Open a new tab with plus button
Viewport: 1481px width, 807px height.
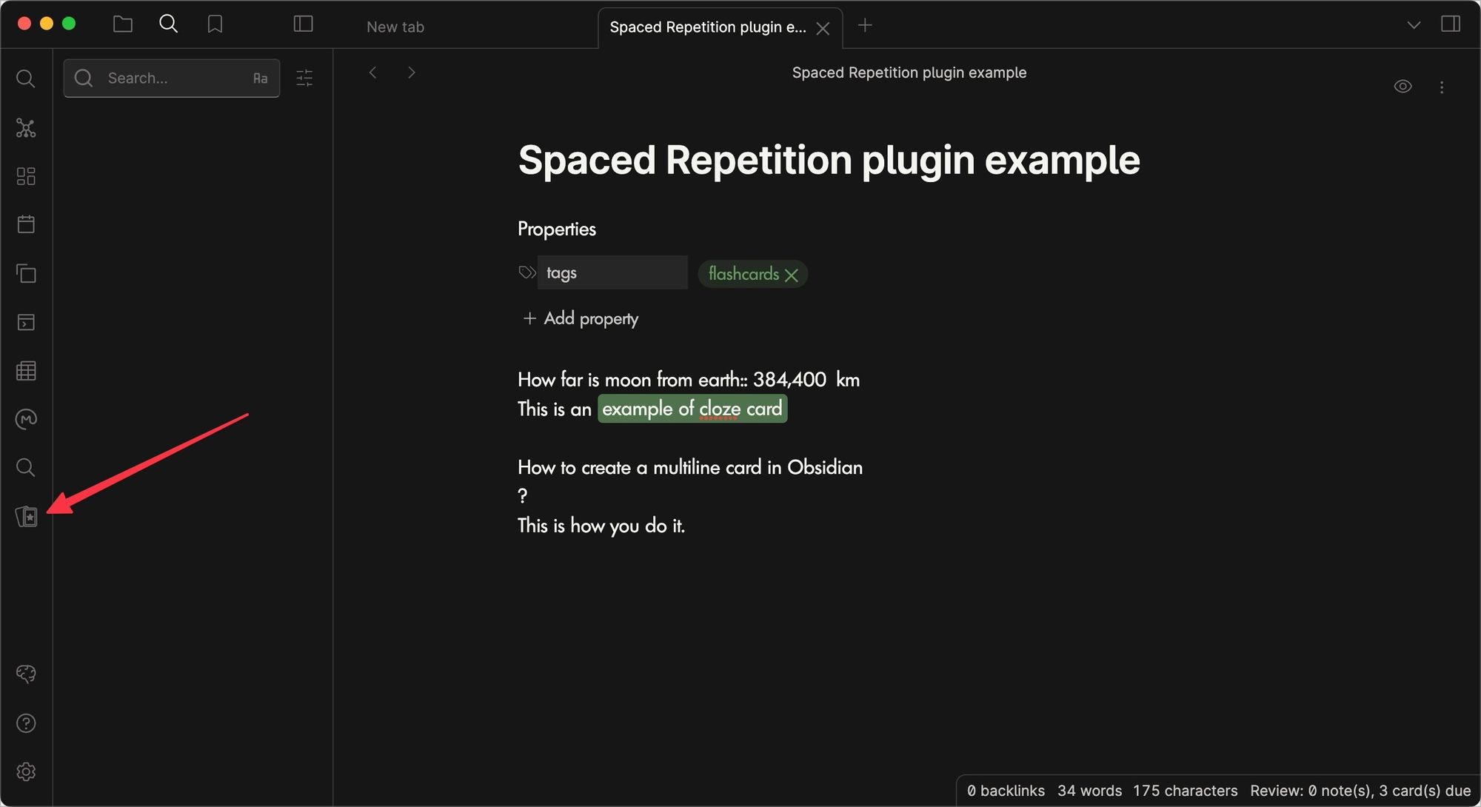865,26
